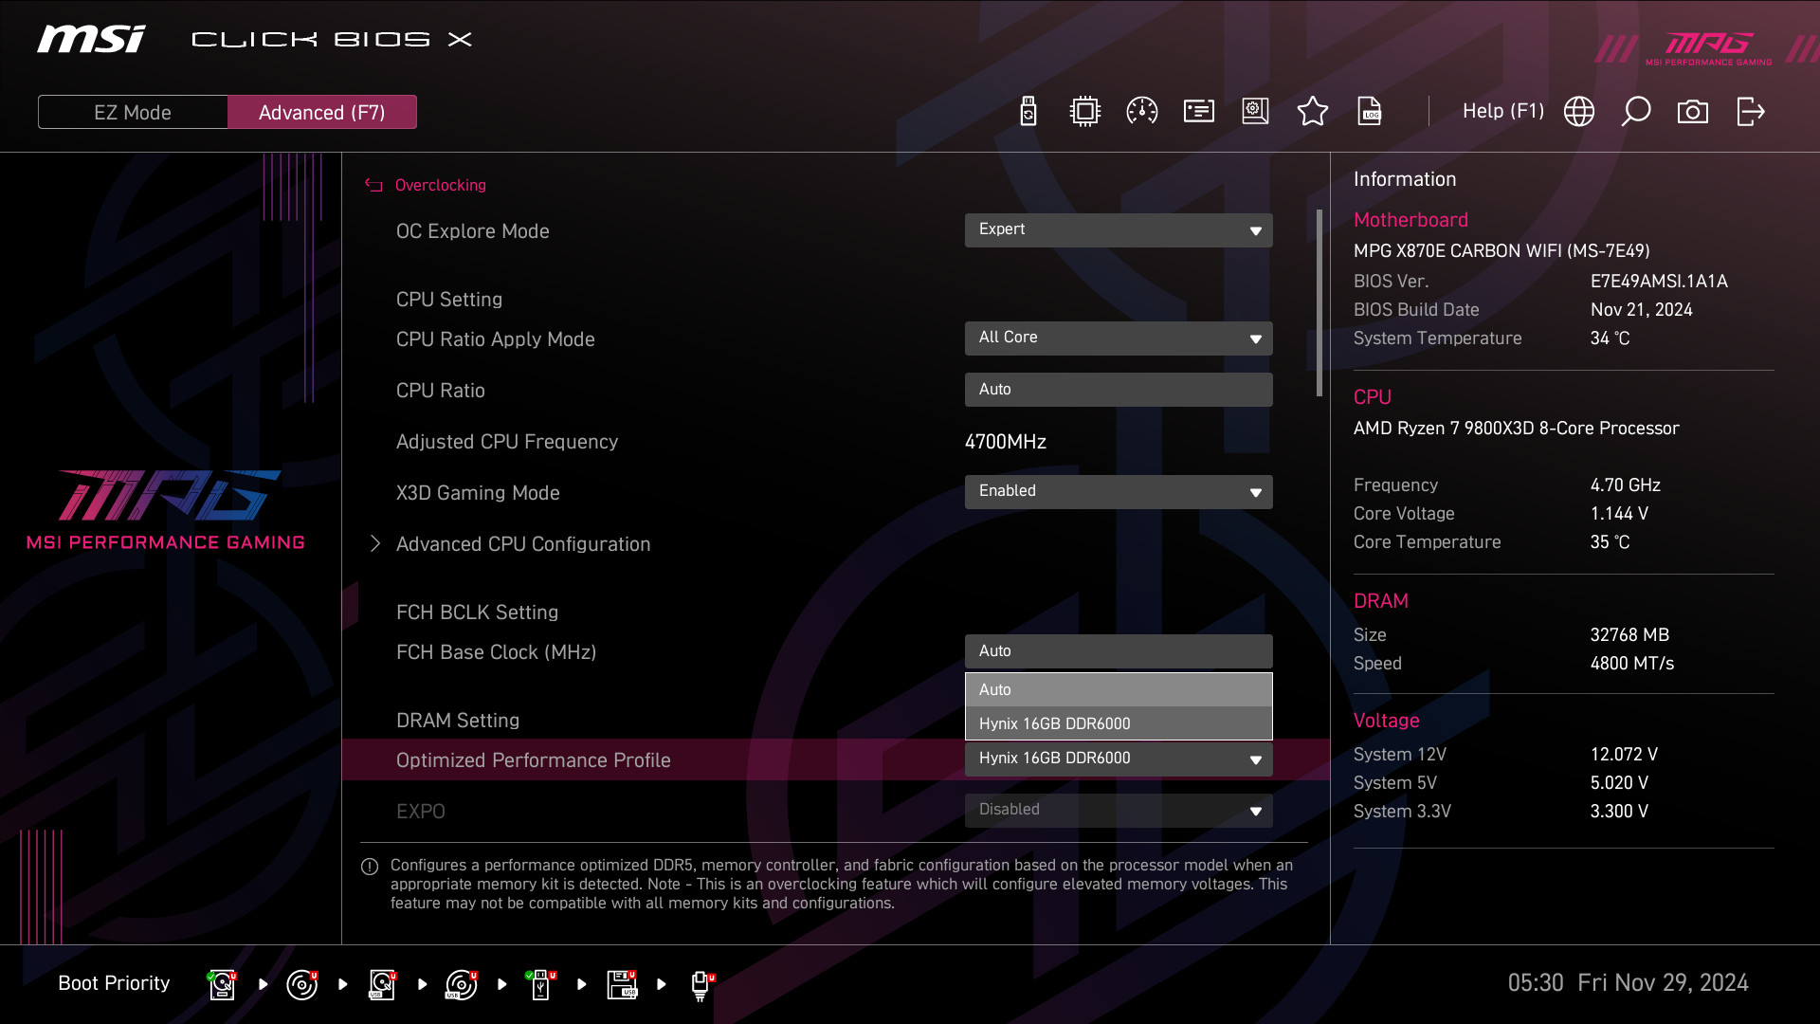Open Favorites via the star icon
Screen dimensions: 1820x1024
coord(1312,112)
